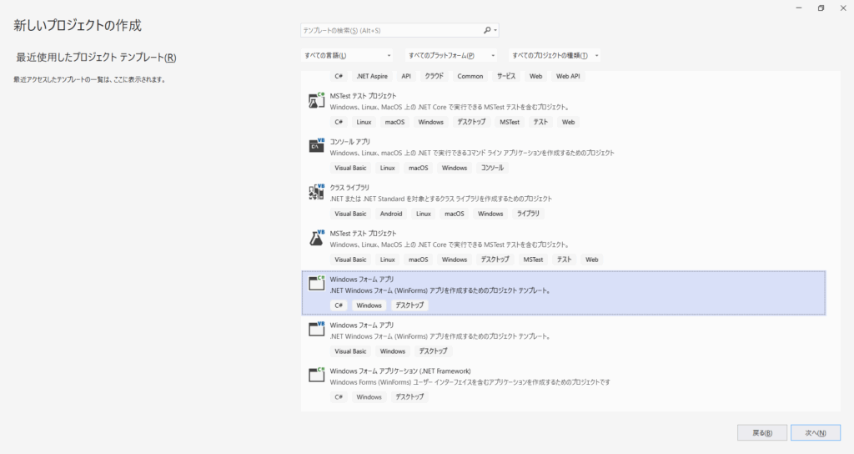This screenshot has height=454, width=854.
Task: Click the VB Windows フォーム アプリ icon
Action: (x=316, y=329)
